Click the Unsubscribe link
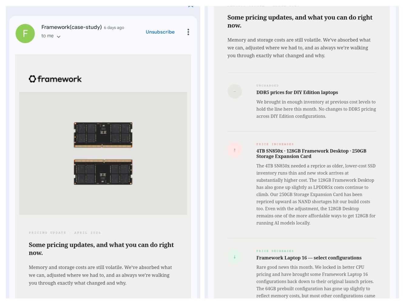This screenshot has width=404, height=303. 160,32
